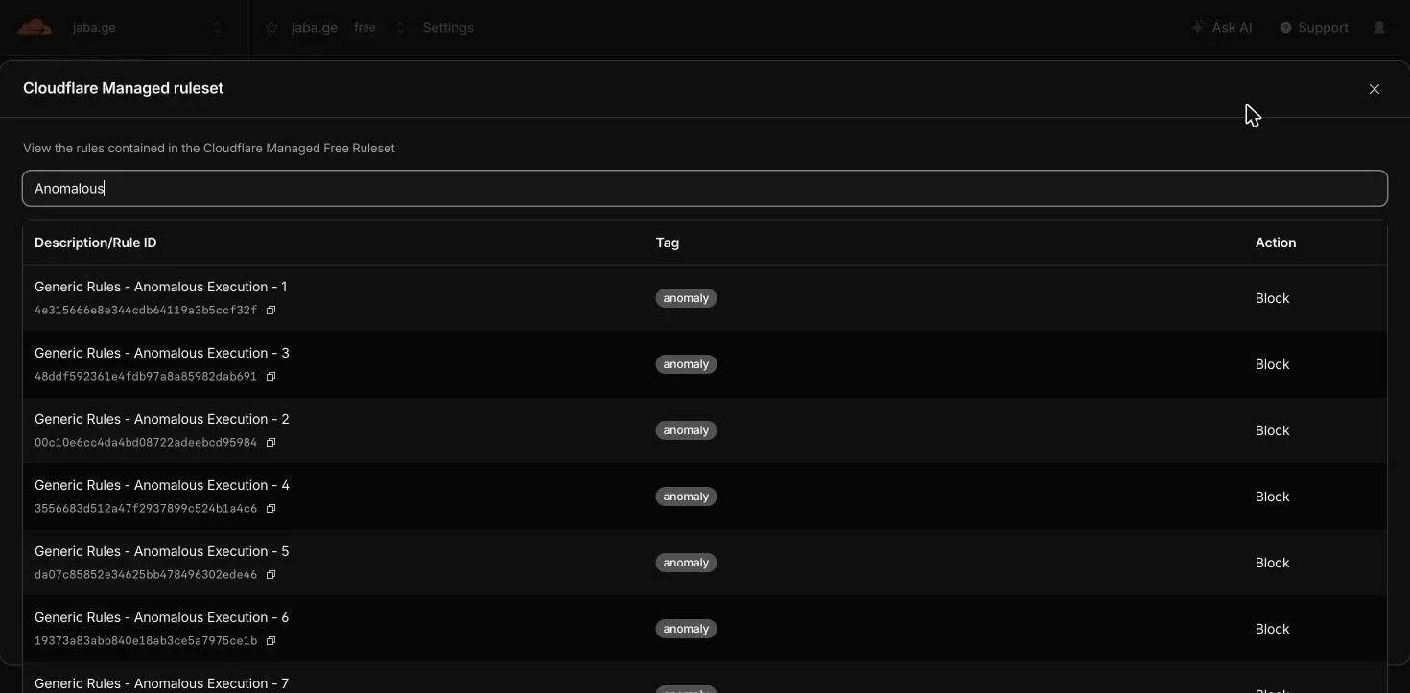Click anomaly tag on Anomalous Execution - 1

(x=686, y=298)
